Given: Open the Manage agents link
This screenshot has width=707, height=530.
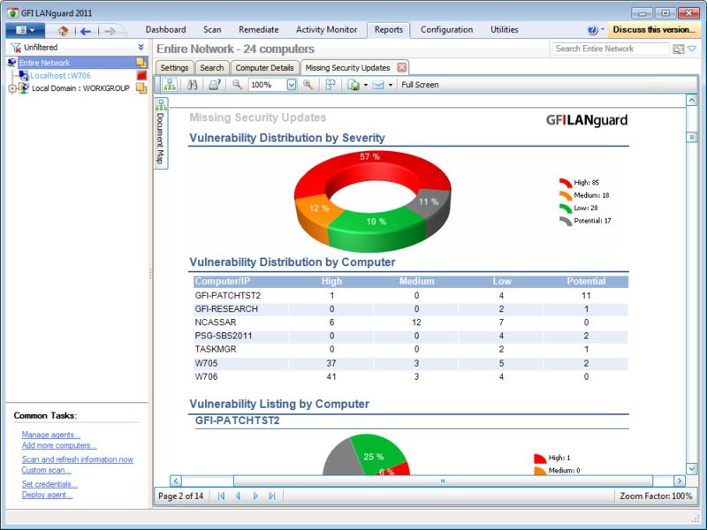Looking at the screenshot, I should tap(51, 435).
